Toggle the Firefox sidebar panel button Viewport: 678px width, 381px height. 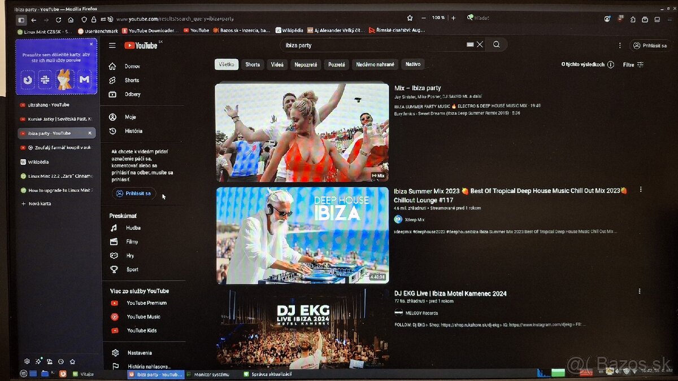click(21, 20)
